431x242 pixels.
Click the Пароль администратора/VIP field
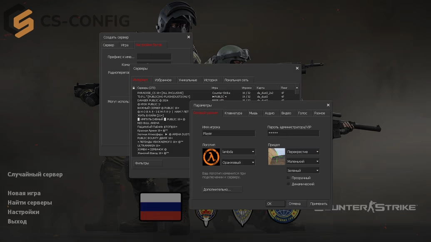[293, 133]
